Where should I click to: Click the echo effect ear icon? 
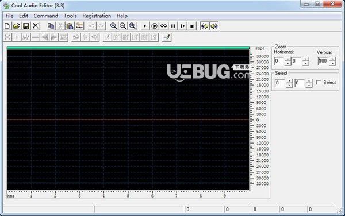coord(85,37)
